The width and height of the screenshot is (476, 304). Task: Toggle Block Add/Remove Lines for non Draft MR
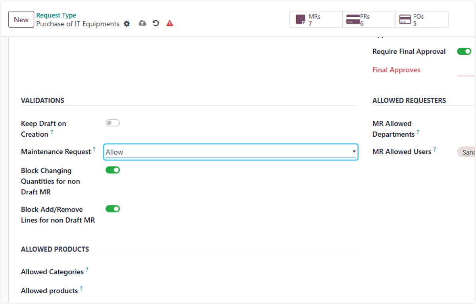113,209
